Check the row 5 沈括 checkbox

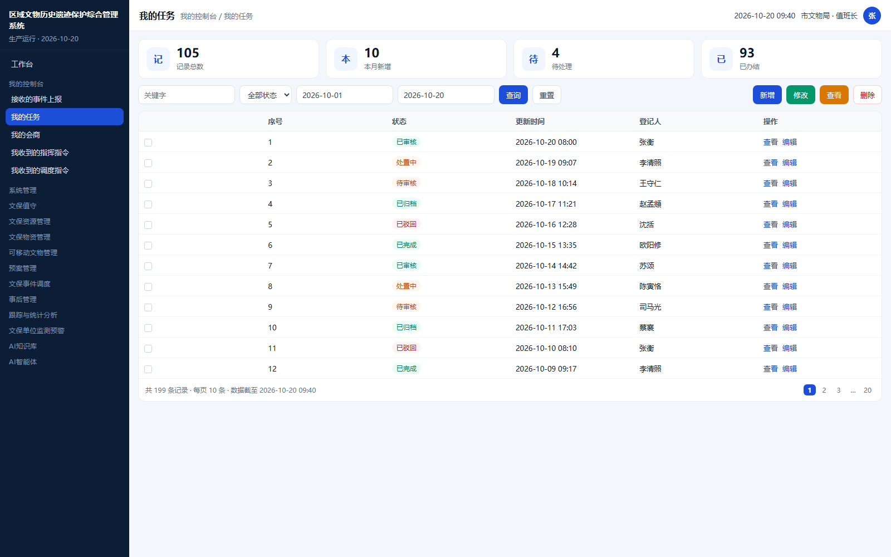point(148,225)
